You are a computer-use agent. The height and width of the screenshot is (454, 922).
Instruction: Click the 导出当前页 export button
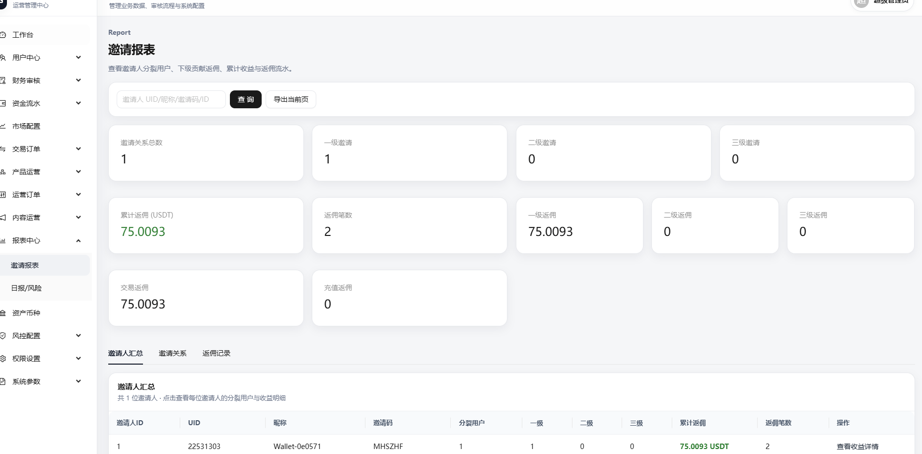click(x=291, y=99)
